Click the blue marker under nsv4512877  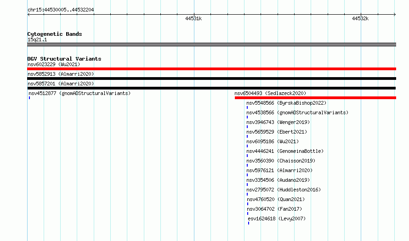point(29,98)
